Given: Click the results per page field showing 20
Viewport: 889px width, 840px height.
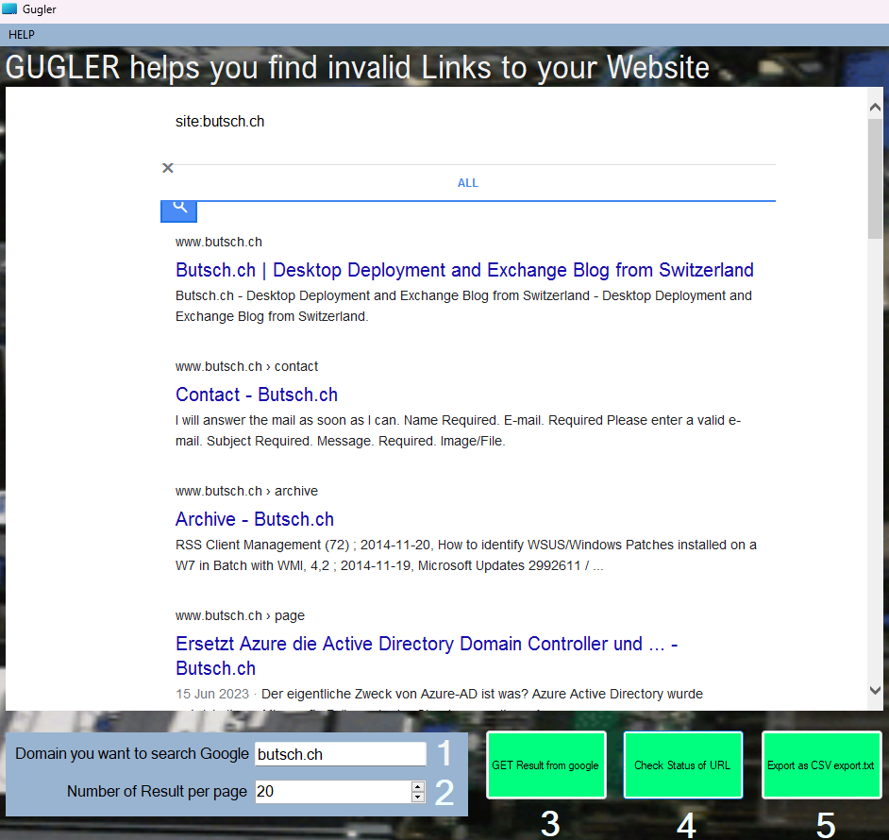Looking at the screenshot, I should coord(333,791).
